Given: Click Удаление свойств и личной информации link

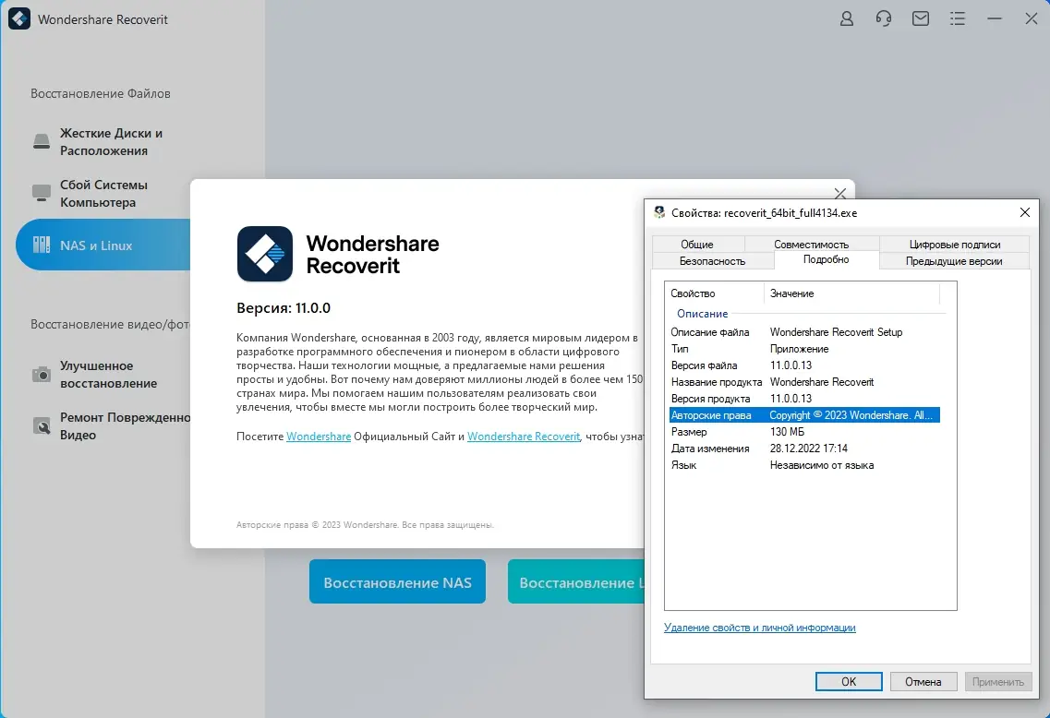Looking at the screenshot, I should (x=759, y=628).
